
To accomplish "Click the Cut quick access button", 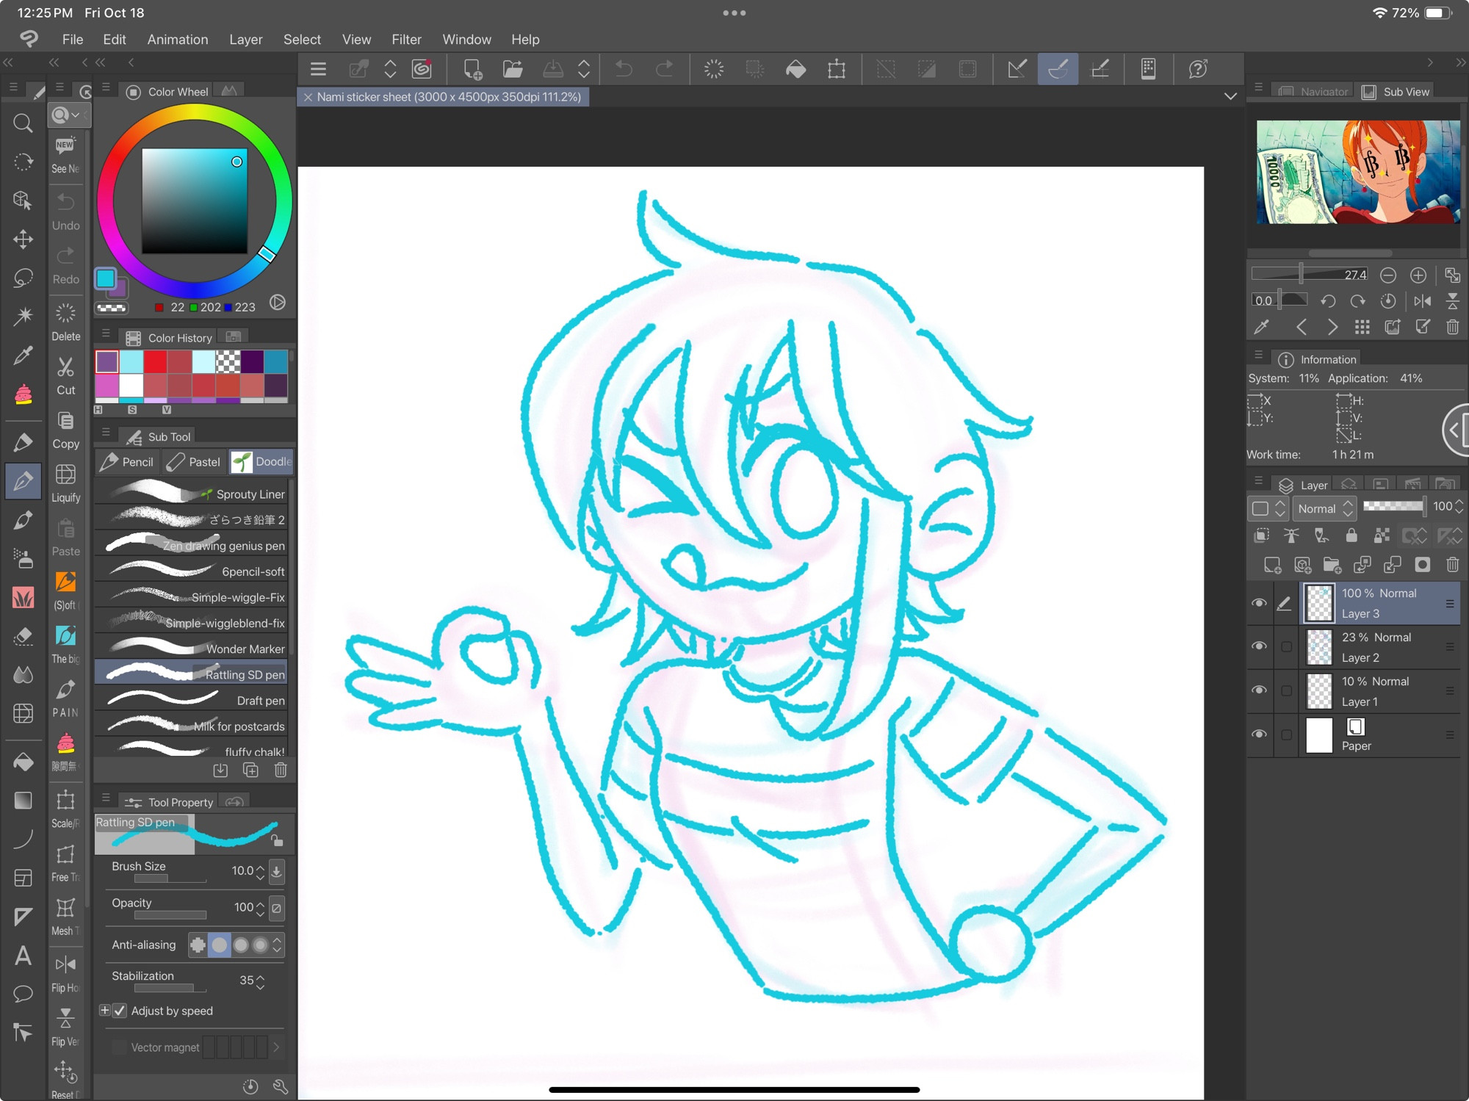I will pyautogui.click(x=65, y=376).
